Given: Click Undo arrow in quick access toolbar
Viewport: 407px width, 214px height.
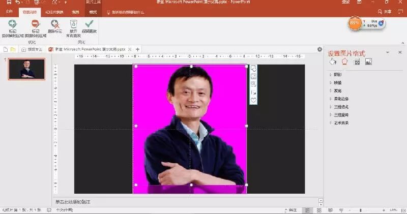Looking at the screenshot, I should [x=17, y=2].
